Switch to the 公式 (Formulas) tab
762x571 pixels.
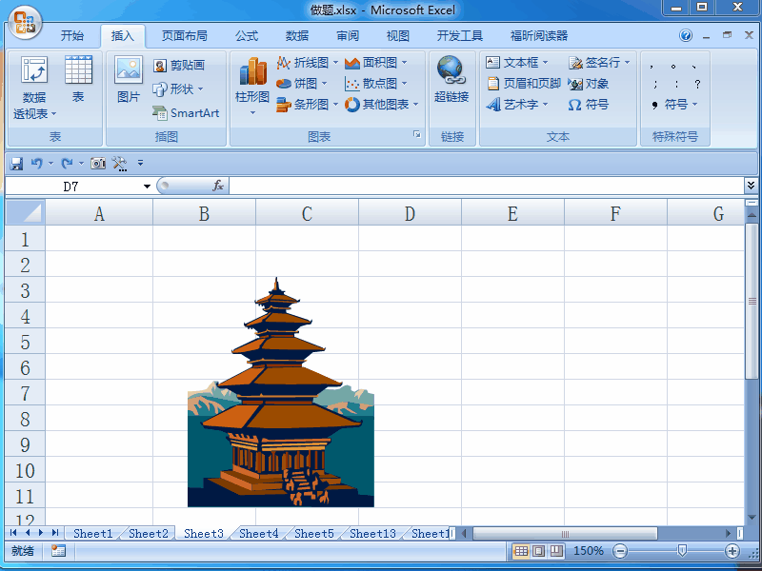point(247,36)
